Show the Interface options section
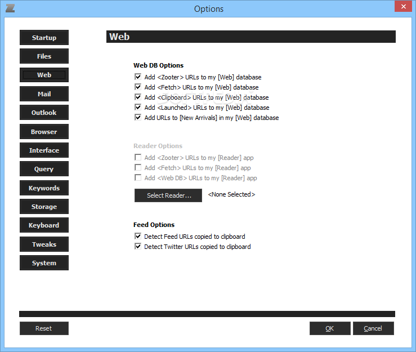 44,150
